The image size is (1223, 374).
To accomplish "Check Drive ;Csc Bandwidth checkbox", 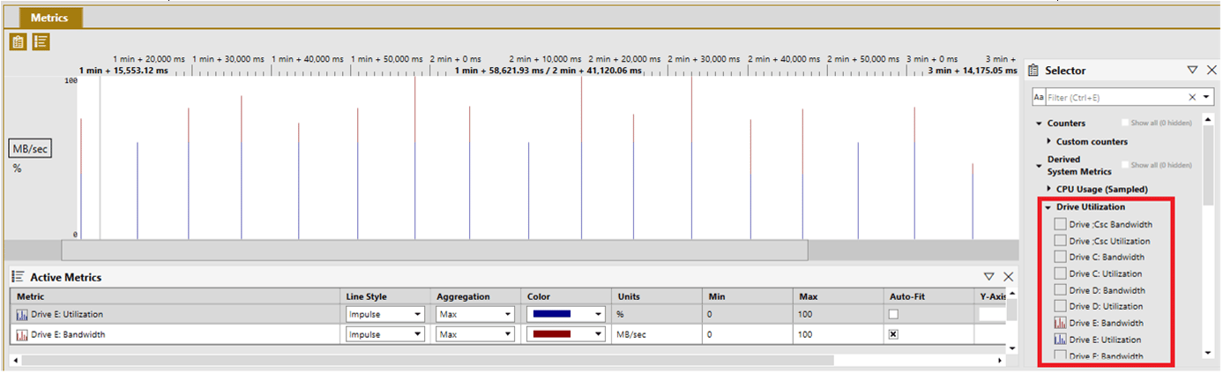I will click(1060, 224).
